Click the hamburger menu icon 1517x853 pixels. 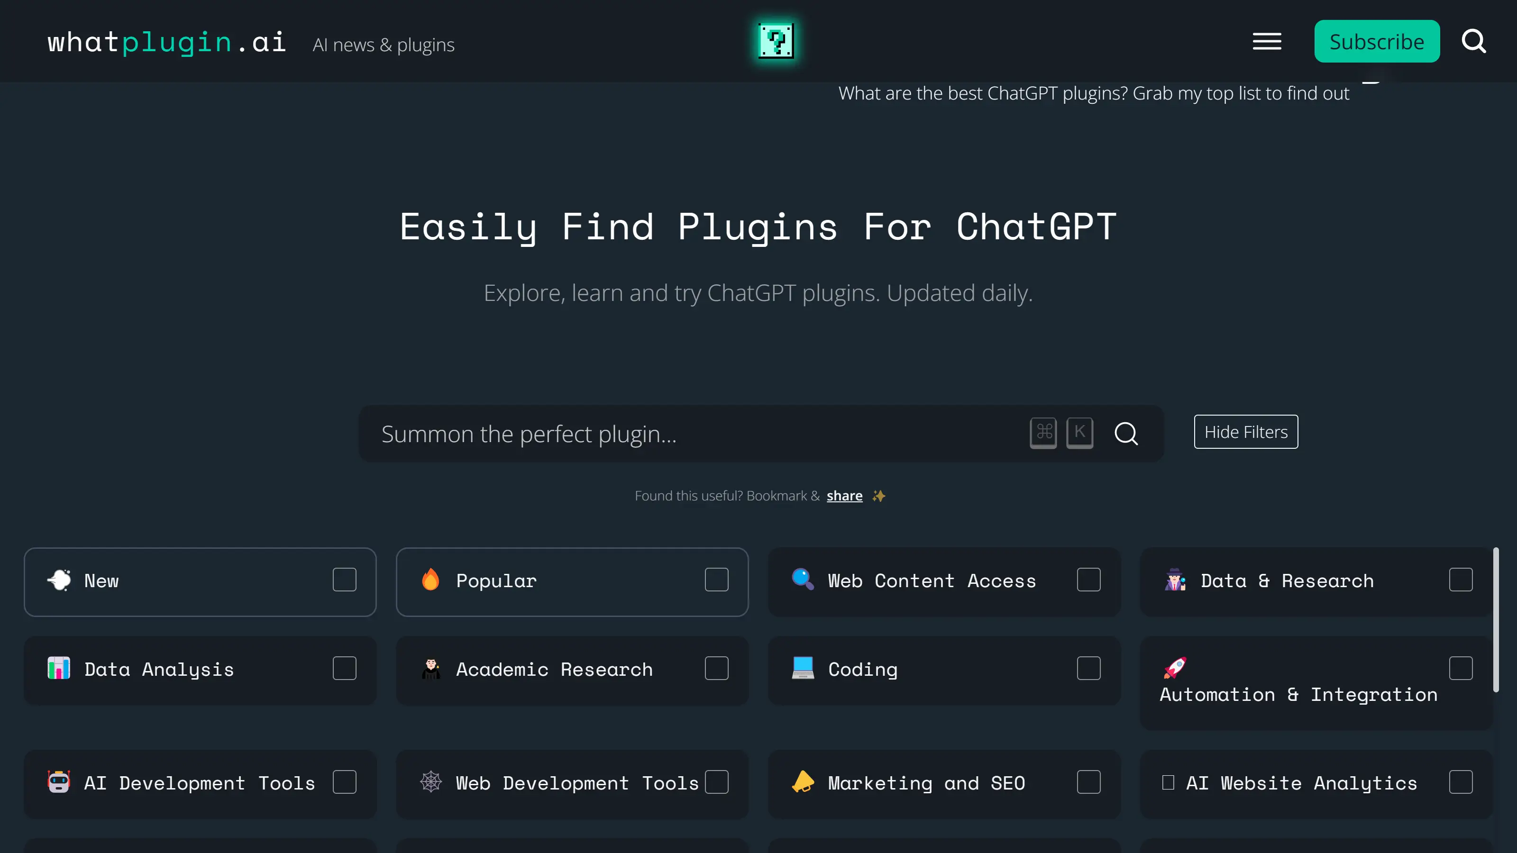click(x=1267, y=41)
